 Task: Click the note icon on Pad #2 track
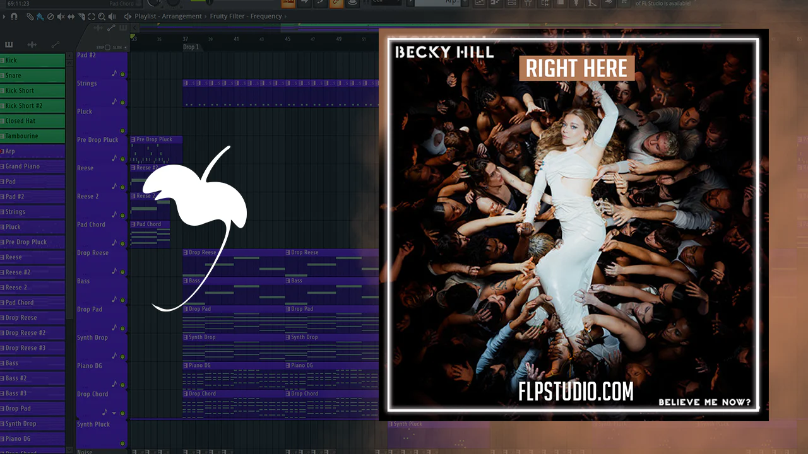pyautogui.click(x=114, y=73)
